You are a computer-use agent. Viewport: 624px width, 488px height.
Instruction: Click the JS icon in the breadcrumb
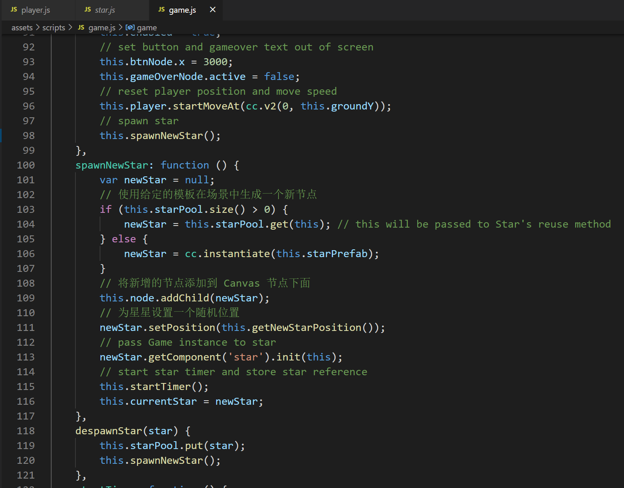click(x=81, y=27)
